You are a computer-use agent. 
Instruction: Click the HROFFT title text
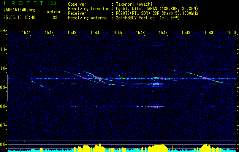click(x=24, y=3)
